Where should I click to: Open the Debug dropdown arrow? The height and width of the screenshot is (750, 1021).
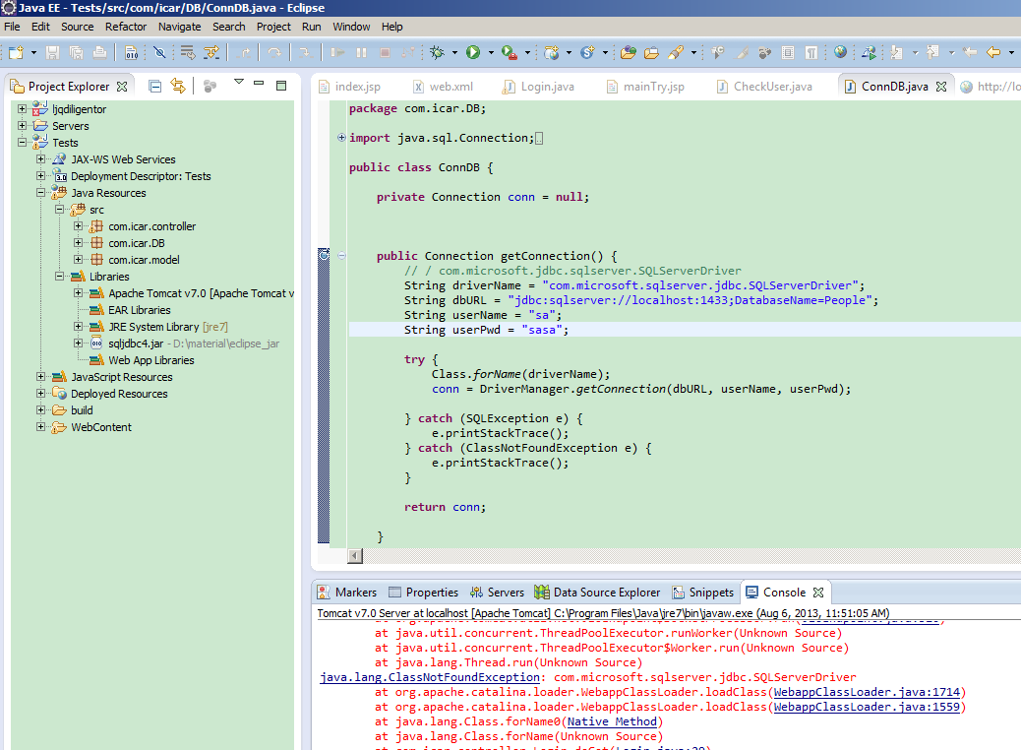(454, 53)
